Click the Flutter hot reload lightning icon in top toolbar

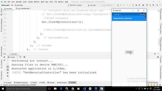pyautogui.click(x=130, y=5)
